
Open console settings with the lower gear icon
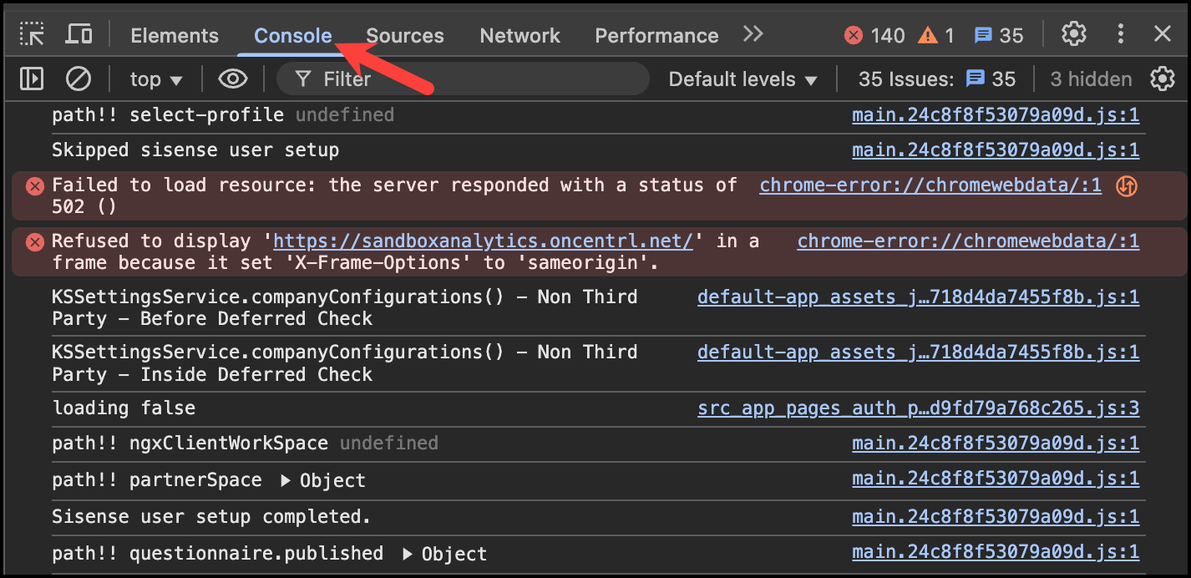click(1163, 79)
